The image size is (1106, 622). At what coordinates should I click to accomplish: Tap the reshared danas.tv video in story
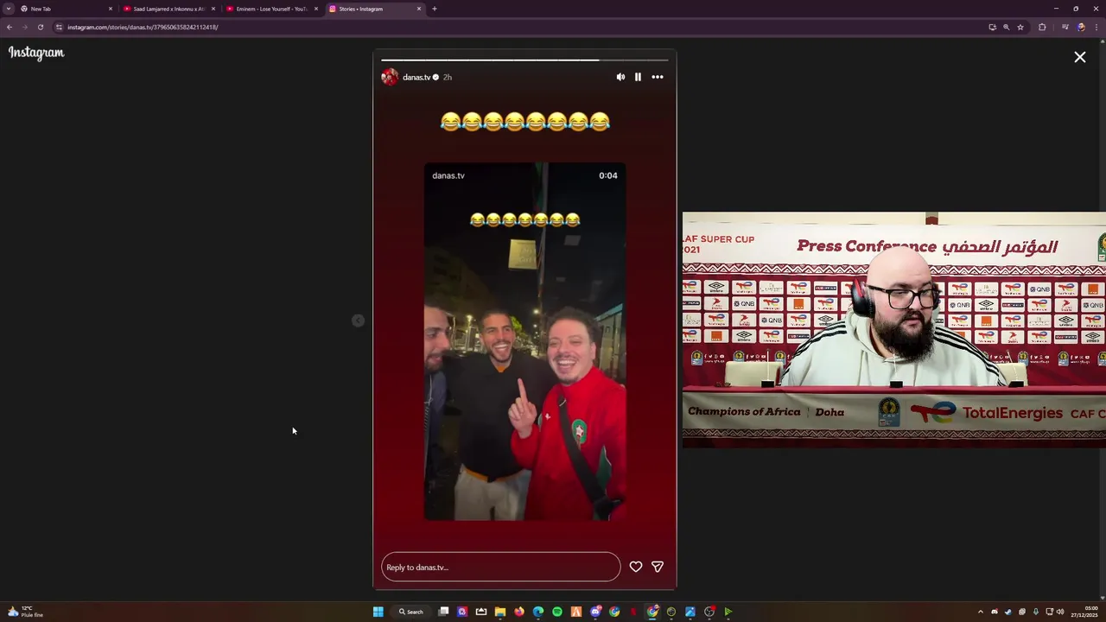(x=524, y=341)
